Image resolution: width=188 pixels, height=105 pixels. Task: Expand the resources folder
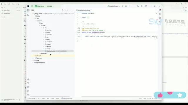point(38,53)
